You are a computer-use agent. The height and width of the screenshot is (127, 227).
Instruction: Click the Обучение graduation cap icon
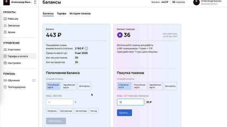[5, 80]
